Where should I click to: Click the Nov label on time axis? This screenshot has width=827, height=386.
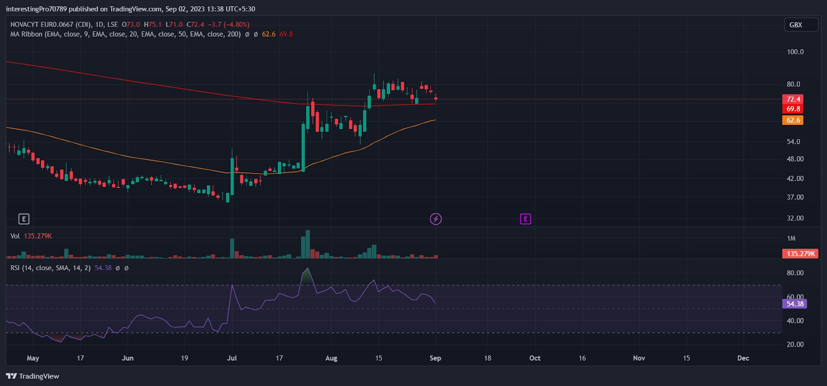(x=639, y=358)
